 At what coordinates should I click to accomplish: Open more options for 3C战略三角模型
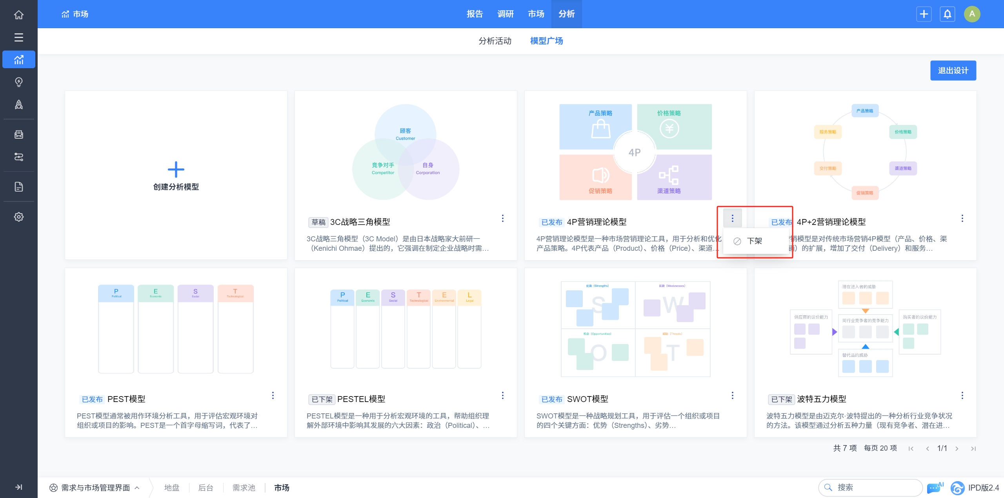coord(502,218)
